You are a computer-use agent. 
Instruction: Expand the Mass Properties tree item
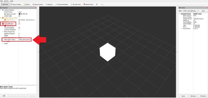[x=3, y=32]
